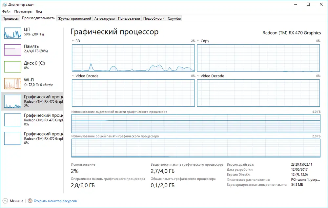Viewport: 328px width, 208px height.
Task: Click the Версия драйвера label
Action: pos(240,164)
